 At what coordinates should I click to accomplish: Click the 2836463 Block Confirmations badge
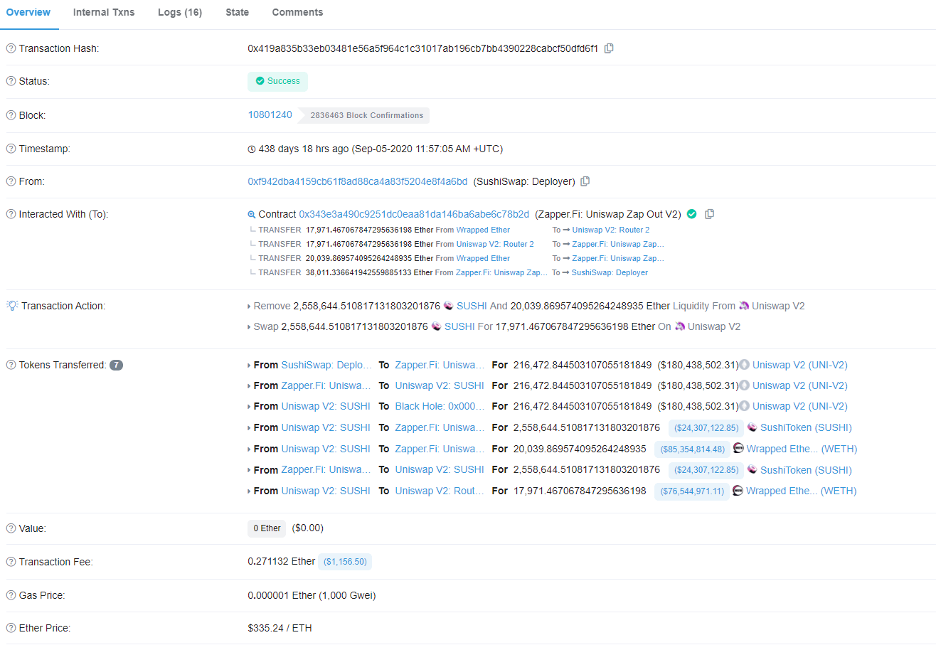pos(364,115)
